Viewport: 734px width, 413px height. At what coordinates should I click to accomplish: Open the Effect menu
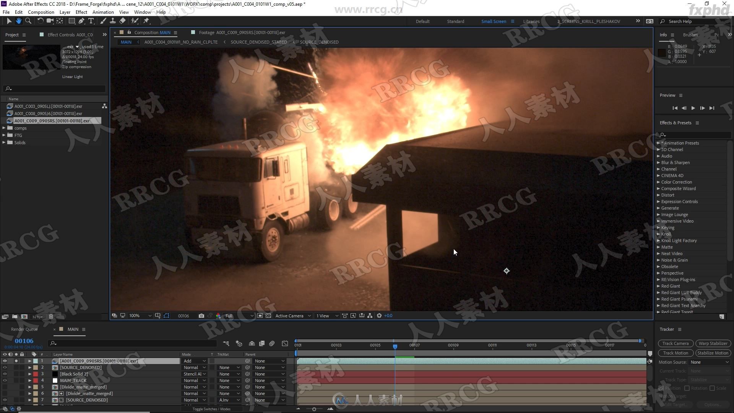click(x=81, y=12)
